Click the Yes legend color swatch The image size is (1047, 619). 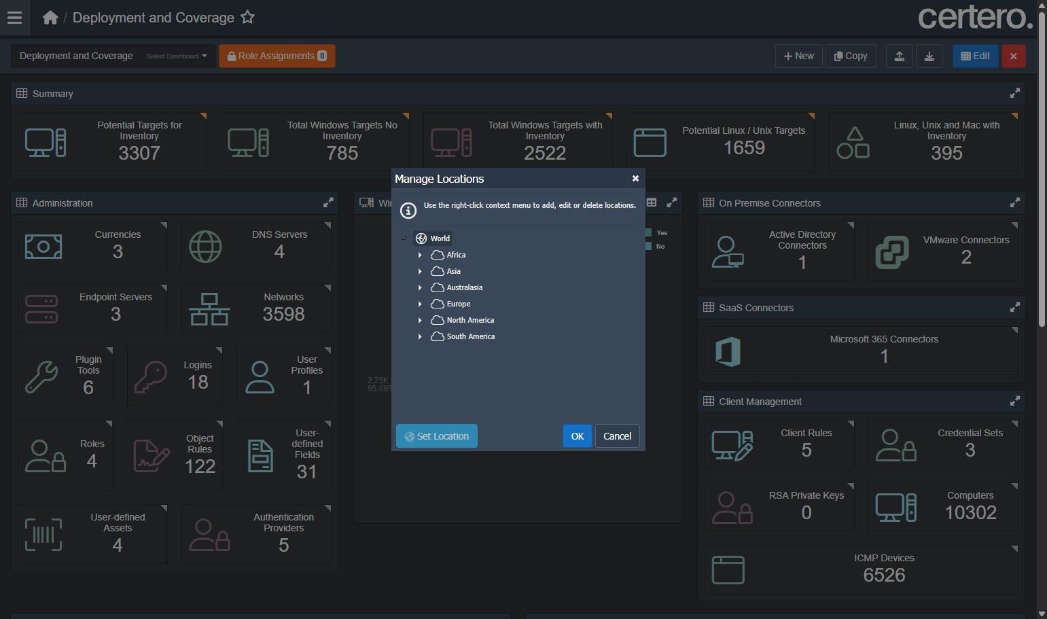pyautogui.click(x=648, y=233)
